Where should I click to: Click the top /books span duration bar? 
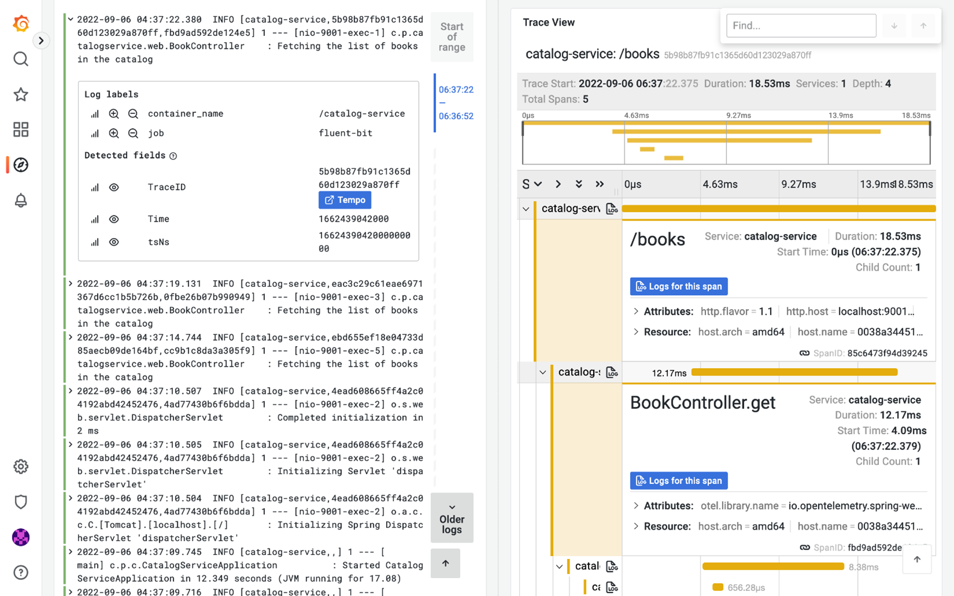(x=778, y=209)
